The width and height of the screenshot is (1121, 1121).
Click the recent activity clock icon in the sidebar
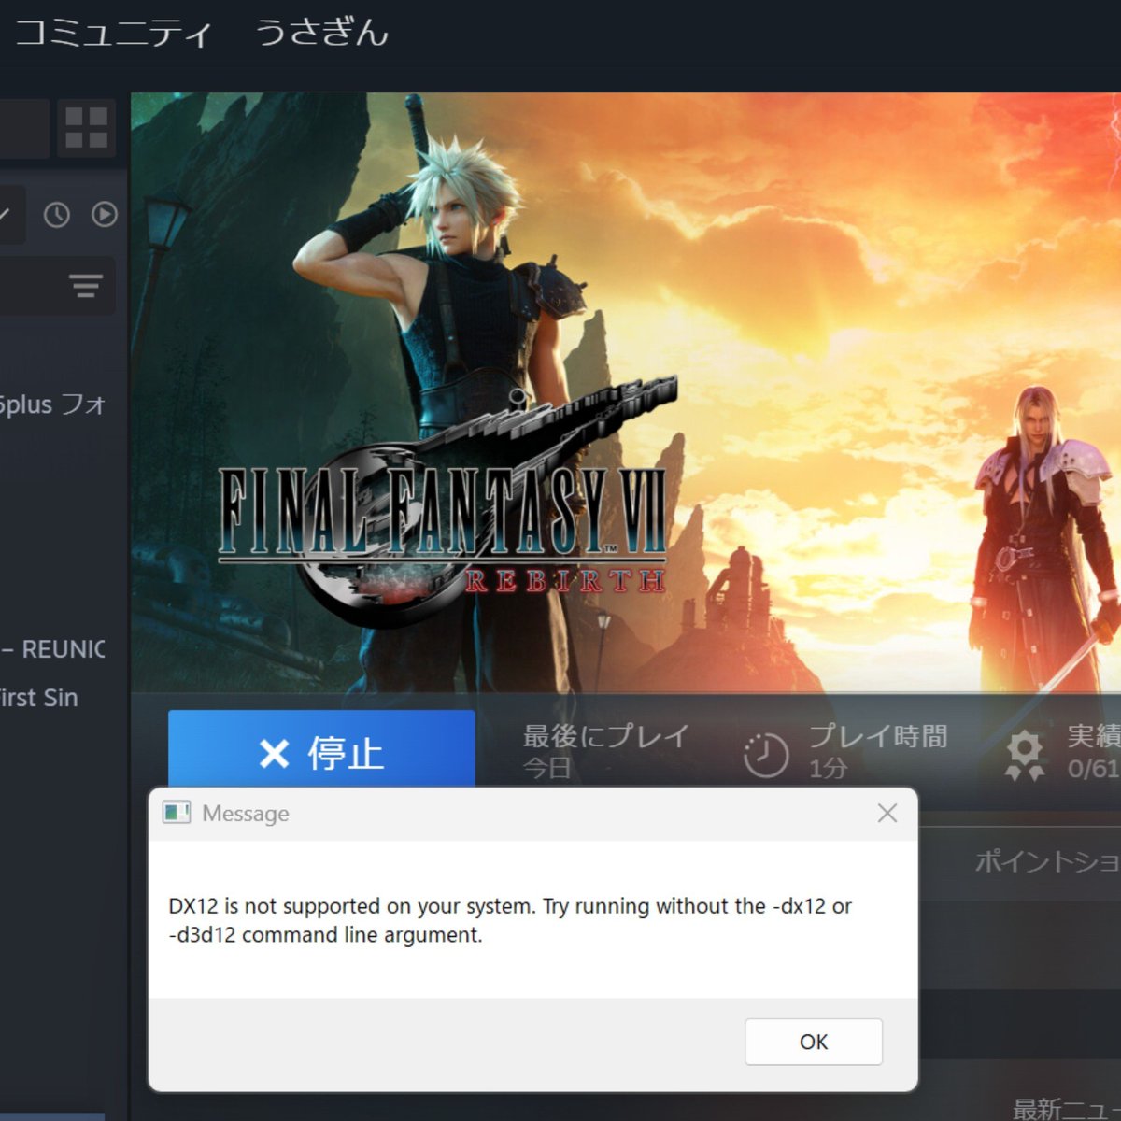tap(57, 215)
